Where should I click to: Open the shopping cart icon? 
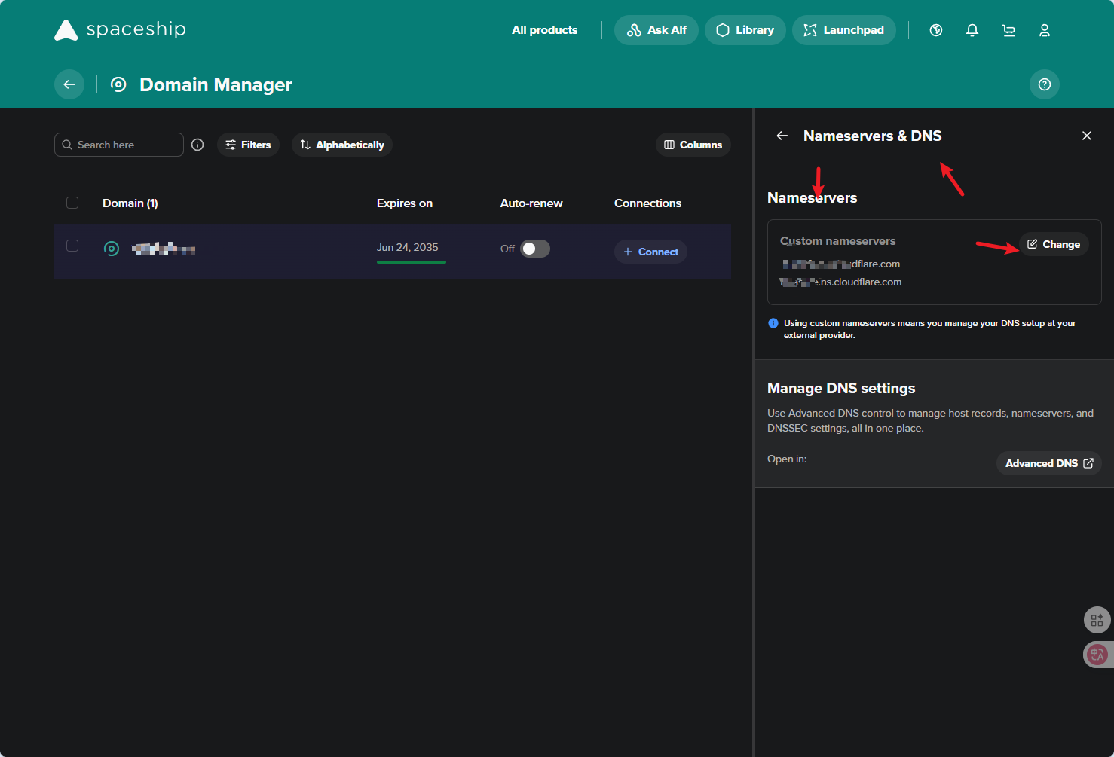click(x=1008, y=30)
